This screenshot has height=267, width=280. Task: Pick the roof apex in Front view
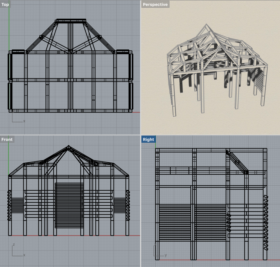pyautogui.click(x=68, y=146)
